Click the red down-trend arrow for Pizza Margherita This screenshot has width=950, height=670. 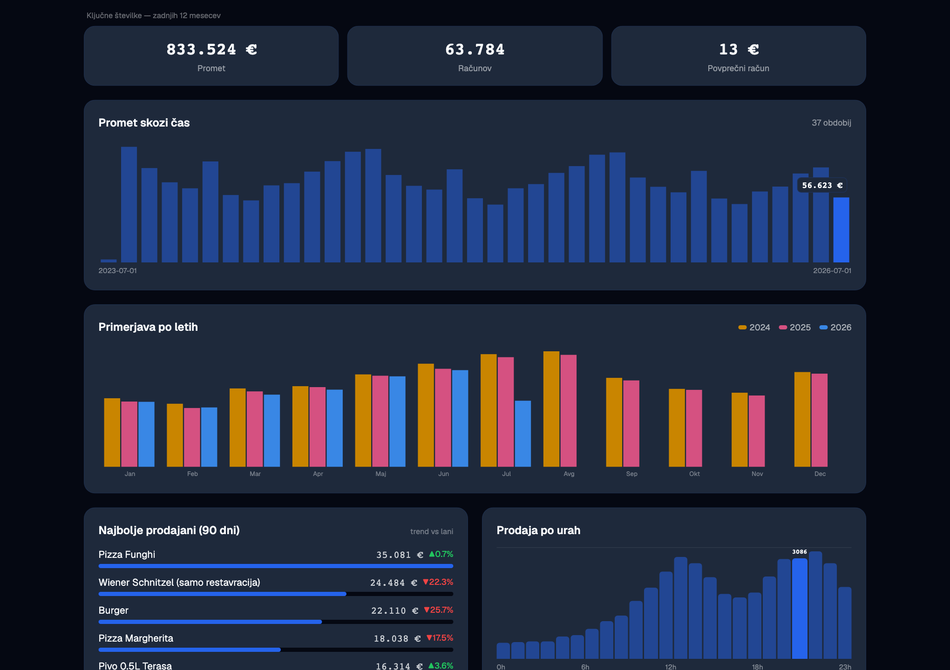[x=429, y=638]
